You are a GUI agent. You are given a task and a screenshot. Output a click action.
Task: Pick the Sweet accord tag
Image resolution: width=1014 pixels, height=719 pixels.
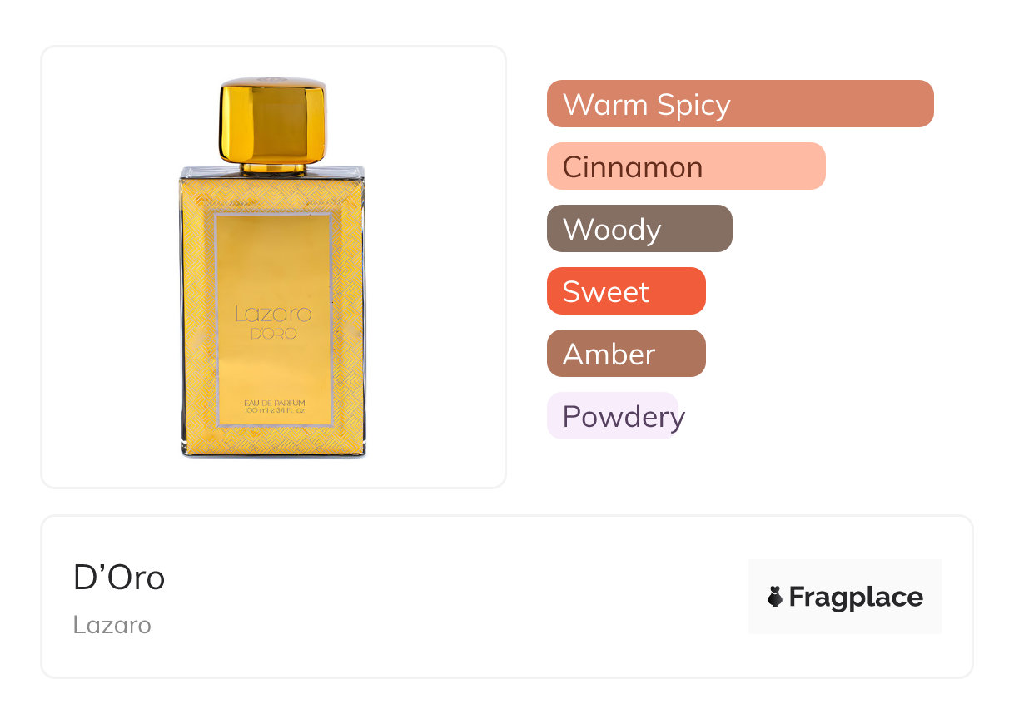coord(625,291)
